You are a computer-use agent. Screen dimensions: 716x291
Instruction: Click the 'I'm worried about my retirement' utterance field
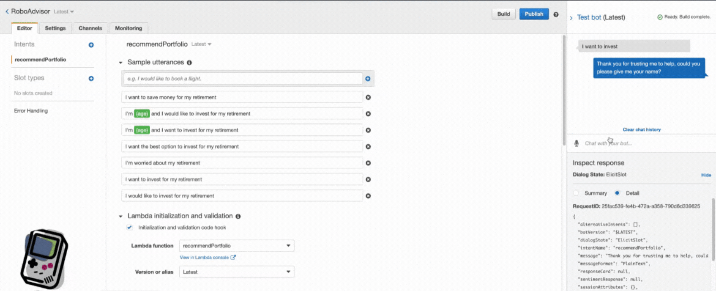tap(242, 163)
